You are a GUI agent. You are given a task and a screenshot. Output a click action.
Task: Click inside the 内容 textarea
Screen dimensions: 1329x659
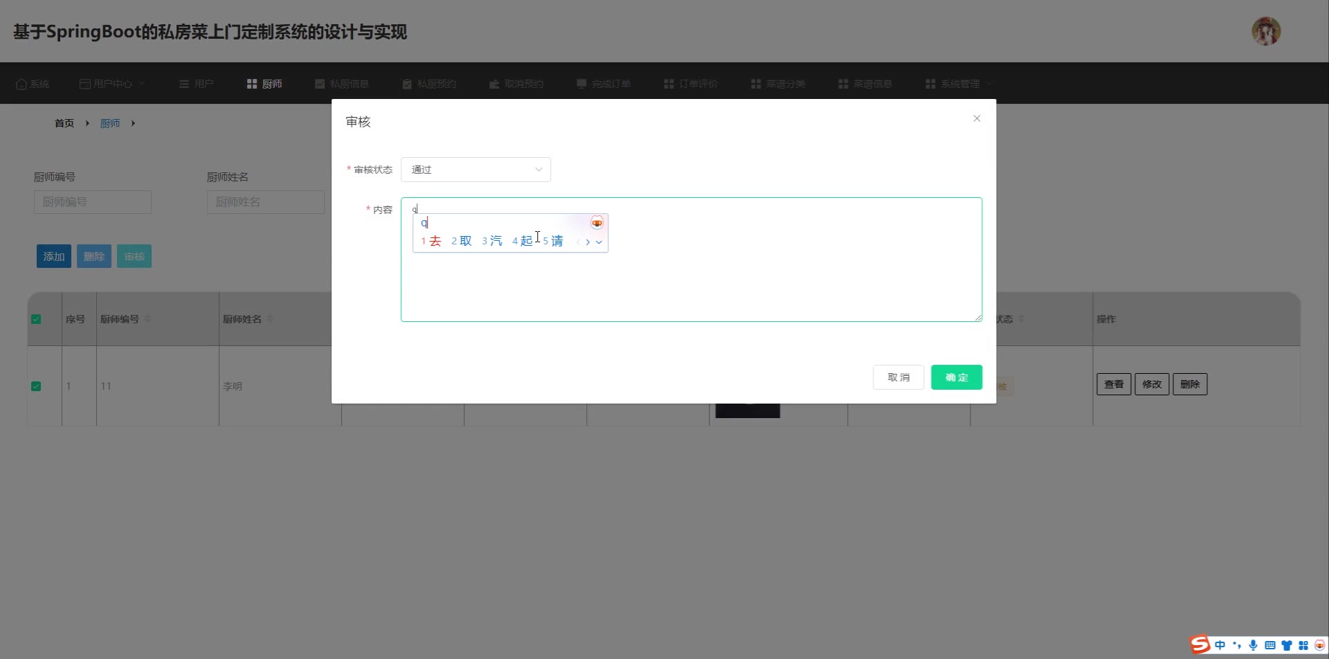pyautogui.click(x=691, y=260)
